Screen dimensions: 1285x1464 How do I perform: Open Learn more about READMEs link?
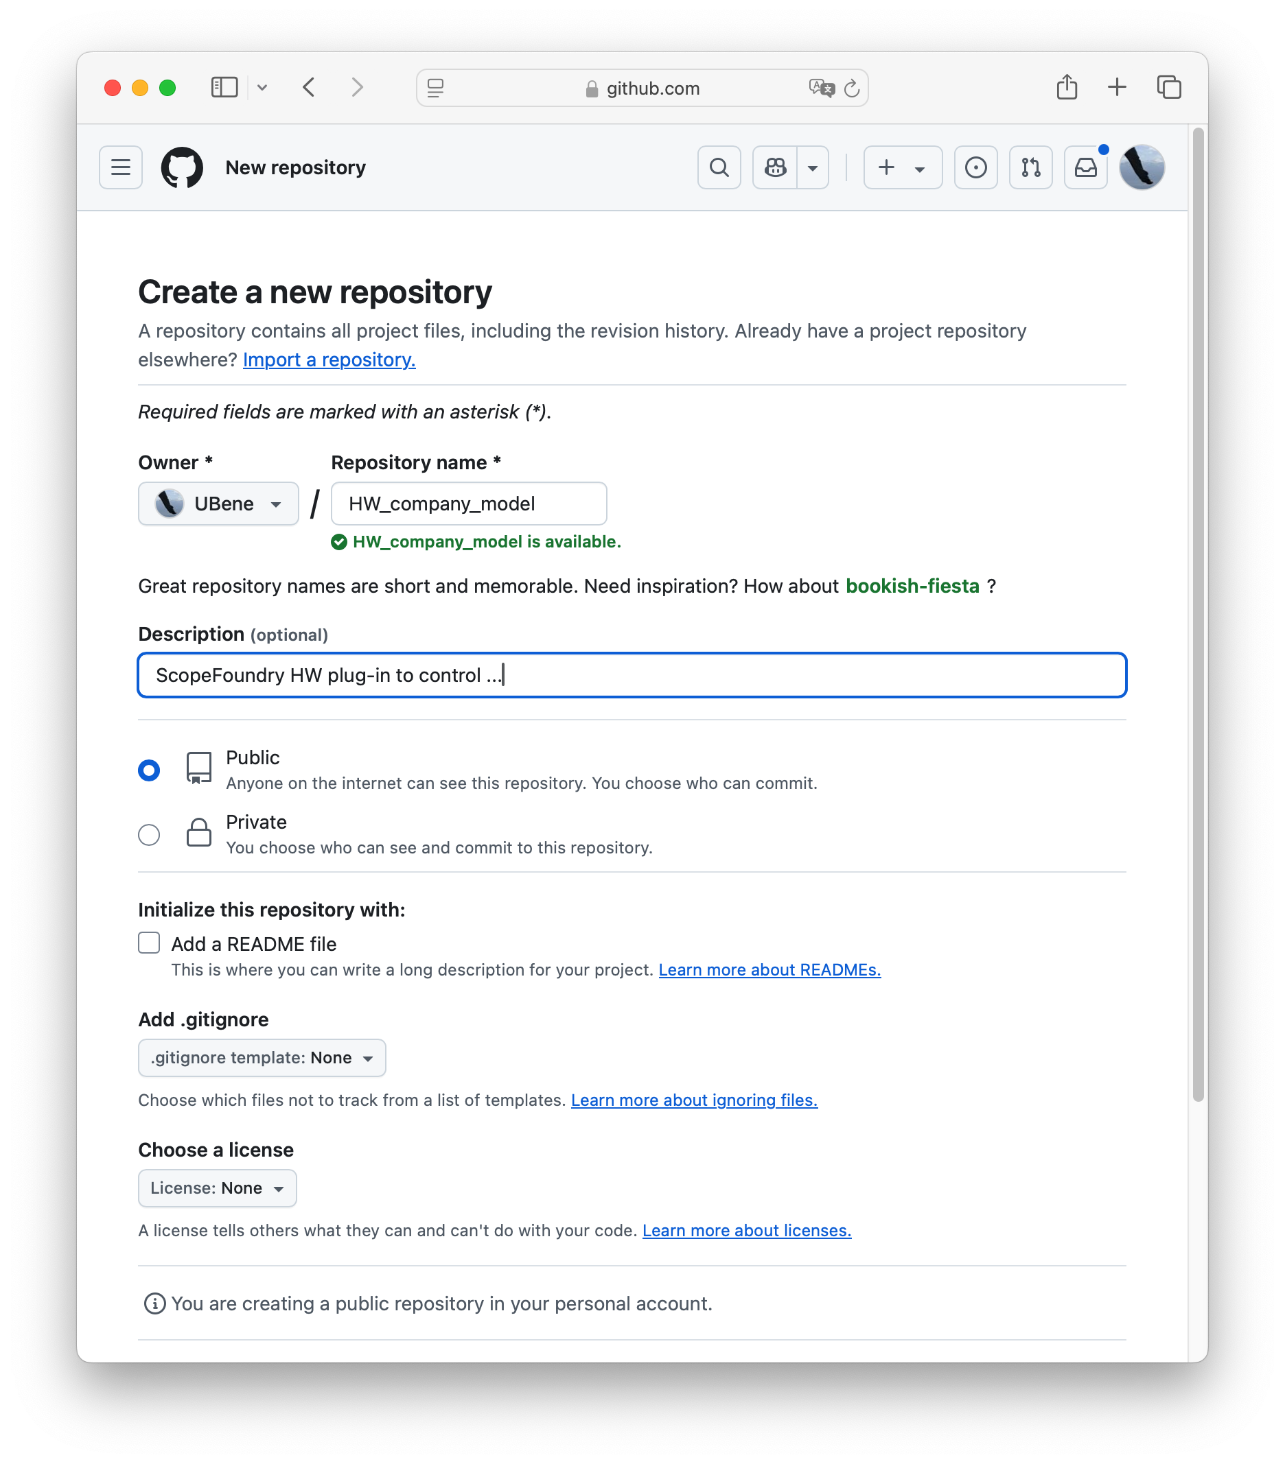tap(769, 969)
